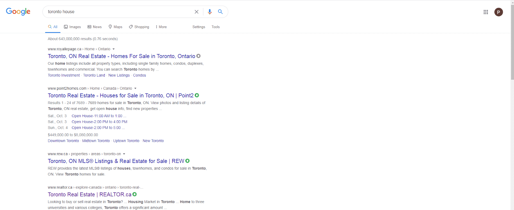Click the green badge next to REALTOR.ca title
The height and width of the screenshot is (210, 514).
pyautogui.click(x=135, y=194)
